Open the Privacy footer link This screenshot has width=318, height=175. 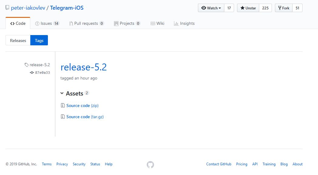click(62, 164)
